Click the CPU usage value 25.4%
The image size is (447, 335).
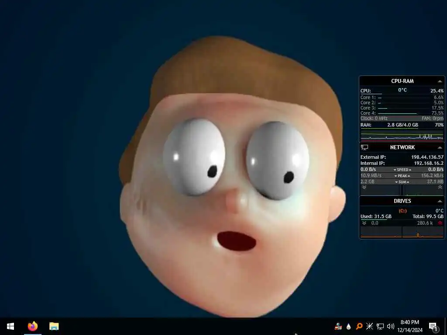click(437, 91)
